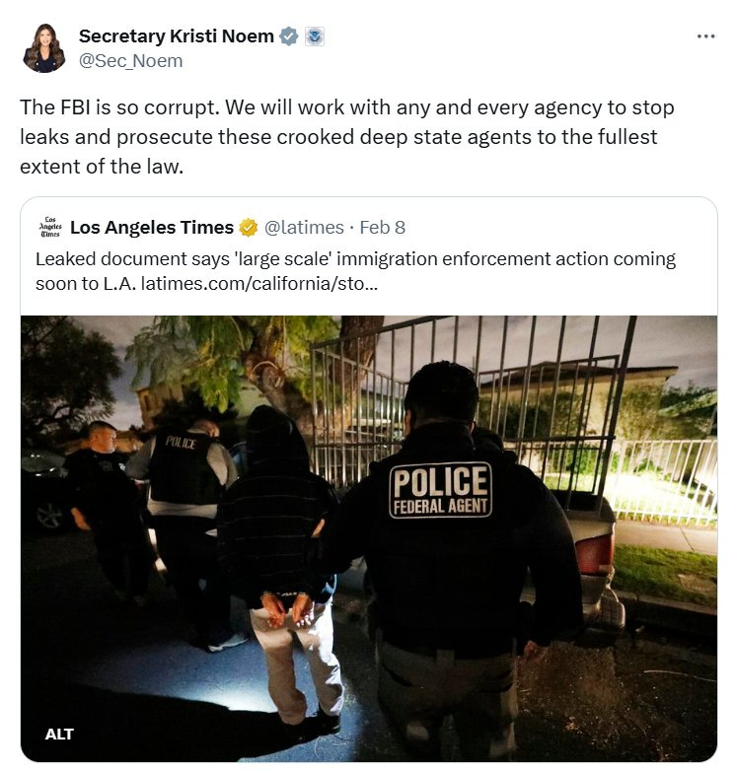Image resolution: width=737 pixels, height=772 pixels.
Task: Click Kristi Noem's profile avatar
Action: pos(43,47)
